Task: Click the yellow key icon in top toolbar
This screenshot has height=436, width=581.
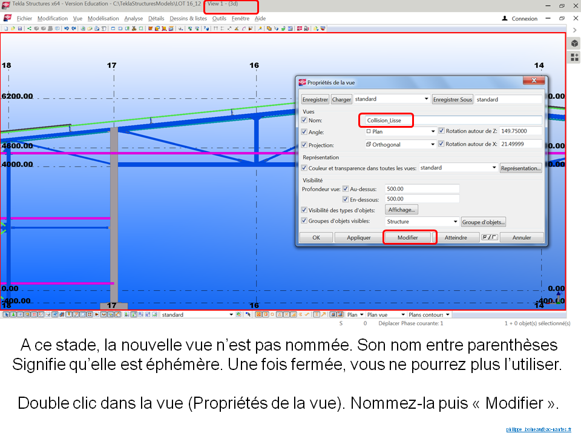Action: coord(260,28)
